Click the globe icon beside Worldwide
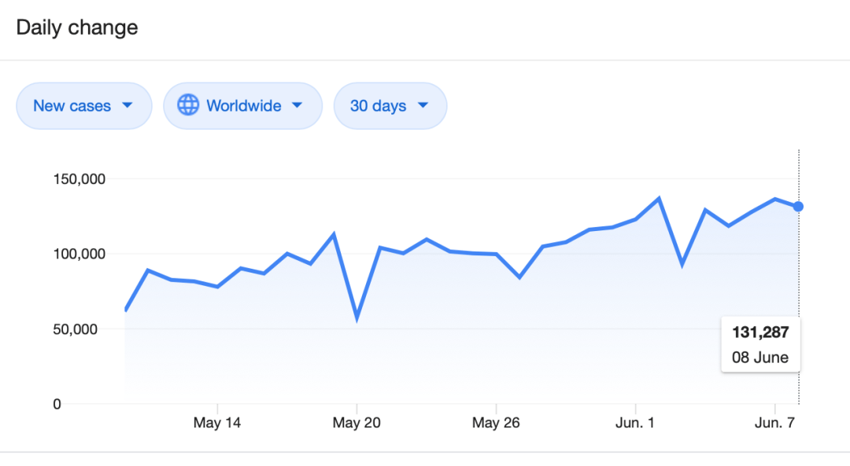Image resolution: width=850 pixels, height=466 pixels. pos(188,105)
